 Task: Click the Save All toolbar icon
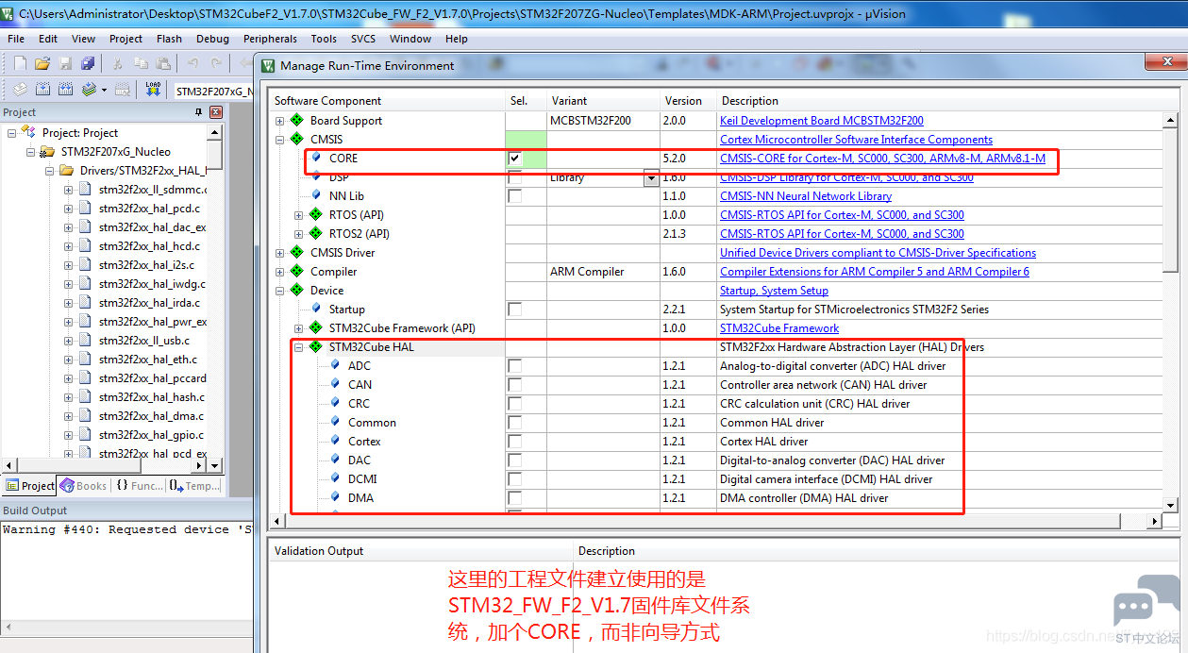88,63
